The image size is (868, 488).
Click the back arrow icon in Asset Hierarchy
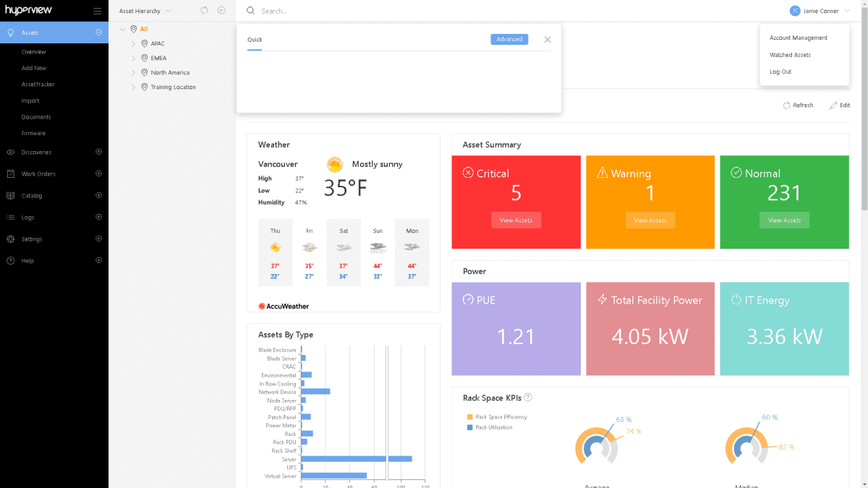click(x=221, y=11)
